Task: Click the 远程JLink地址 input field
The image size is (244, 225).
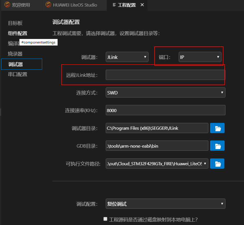Action: (165, 75)
